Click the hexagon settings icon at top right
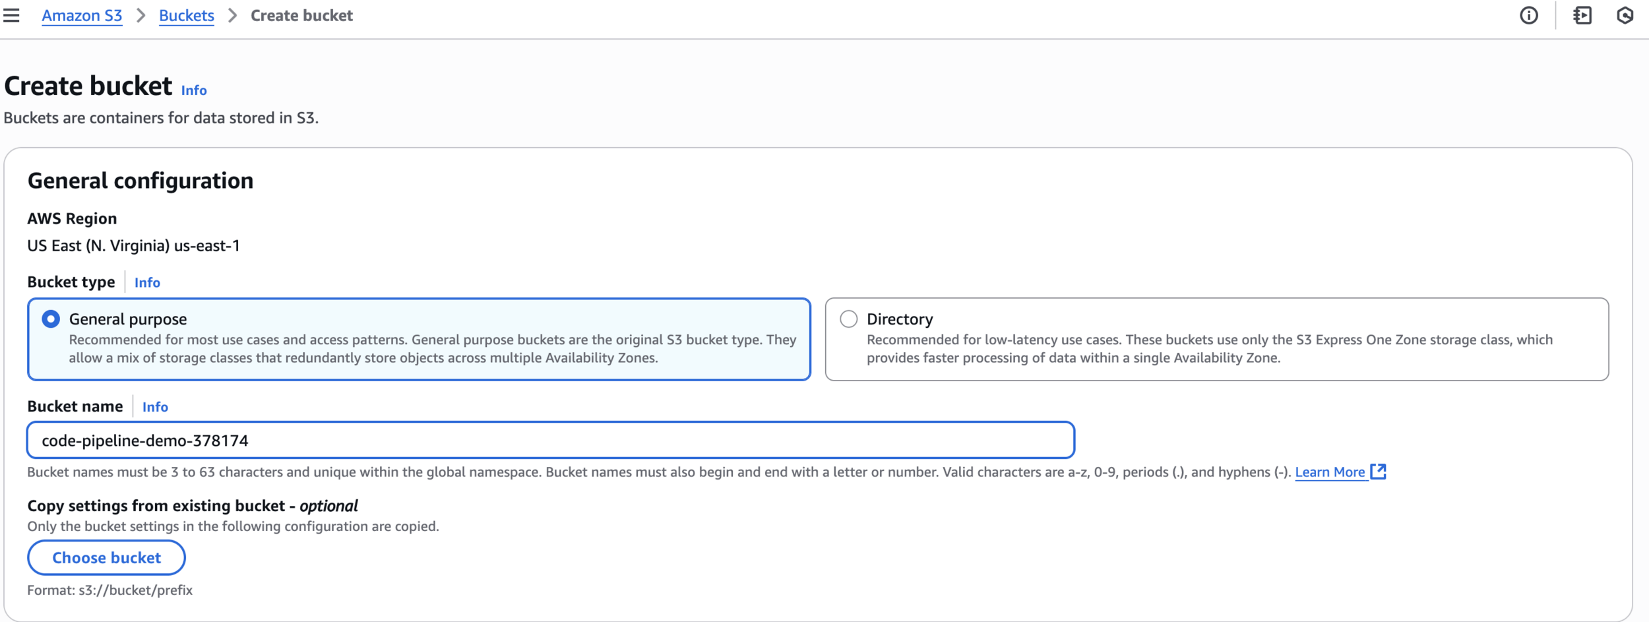1649x622 pixels. coord(1625,15)
